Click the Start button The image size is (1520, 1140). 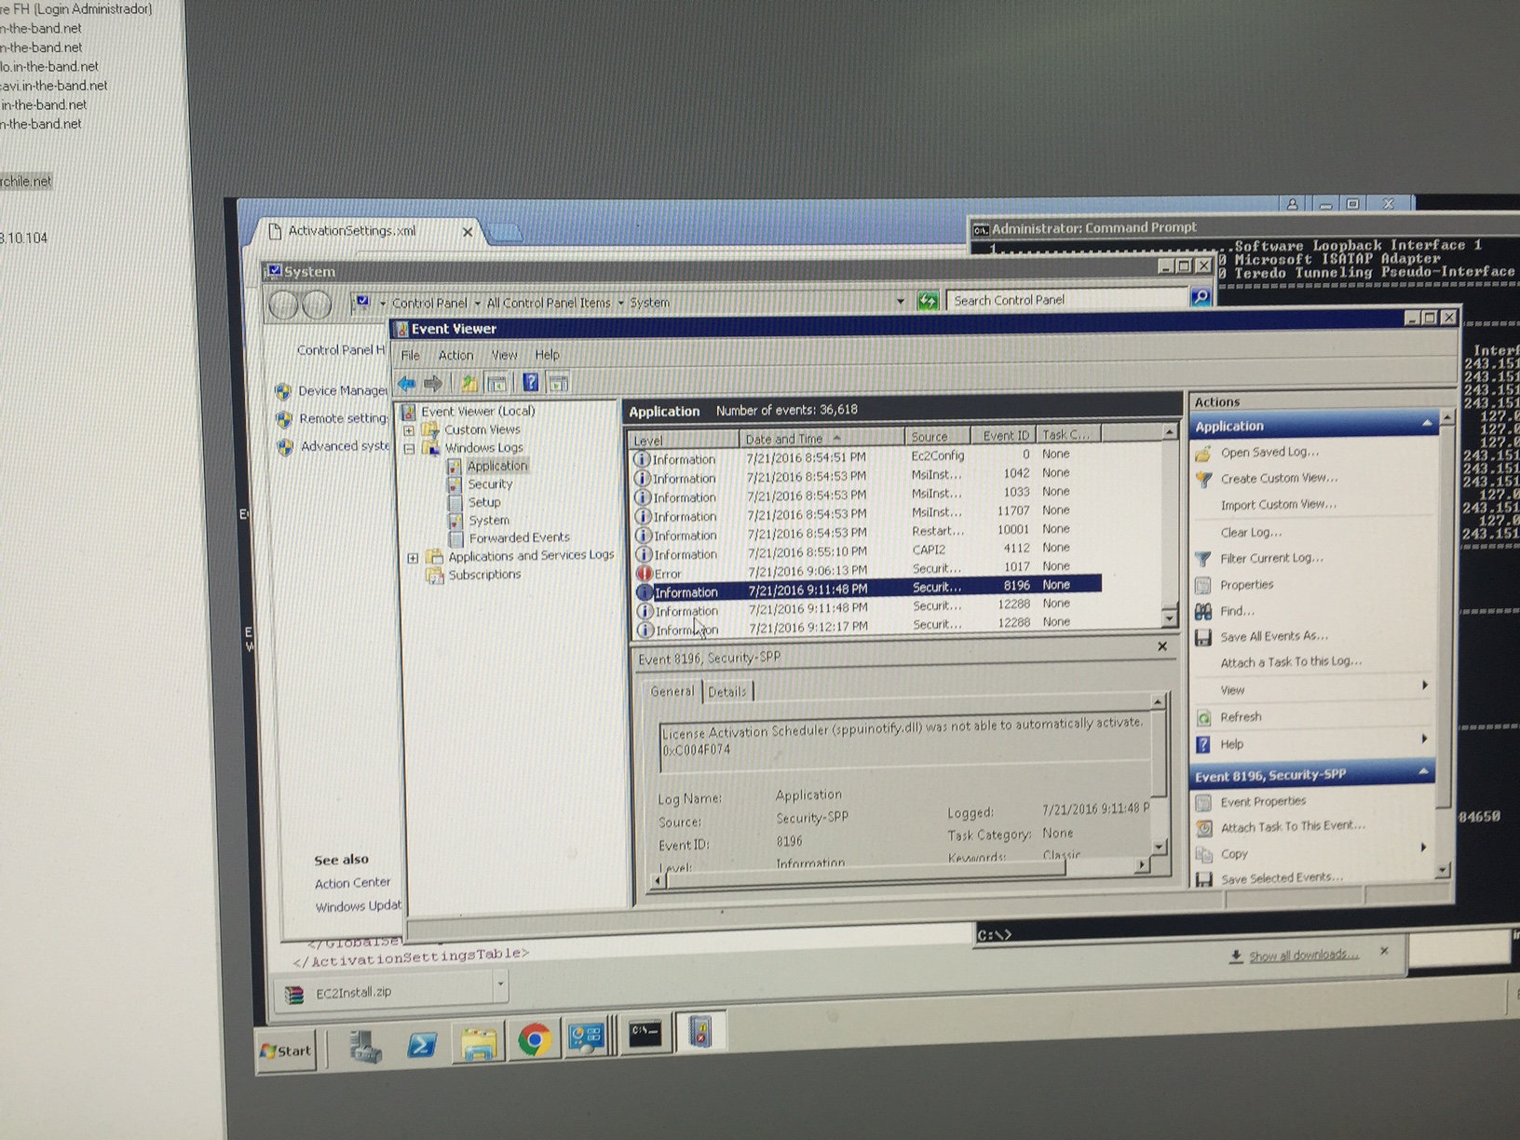[286, 1052]
